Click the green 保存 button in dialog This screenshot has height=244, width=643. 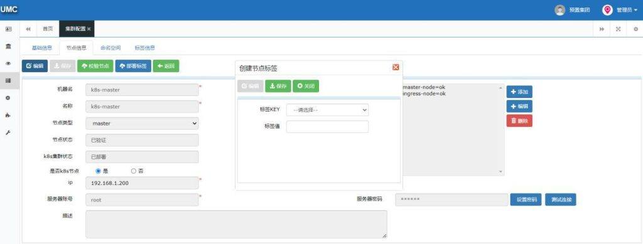coord(278,86)
